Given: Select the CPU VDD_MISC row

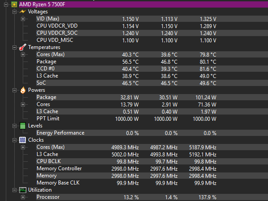Looking at the screenshot, I should [x=152, y=40].
